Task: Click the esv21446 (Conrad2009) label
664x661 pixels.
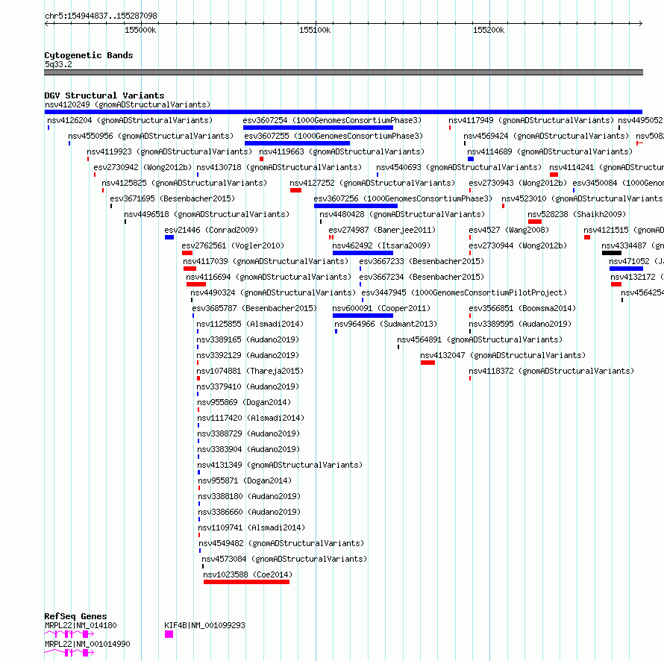Action: [211, 230]
